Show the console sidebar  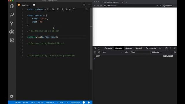click(x=95, y=52)
